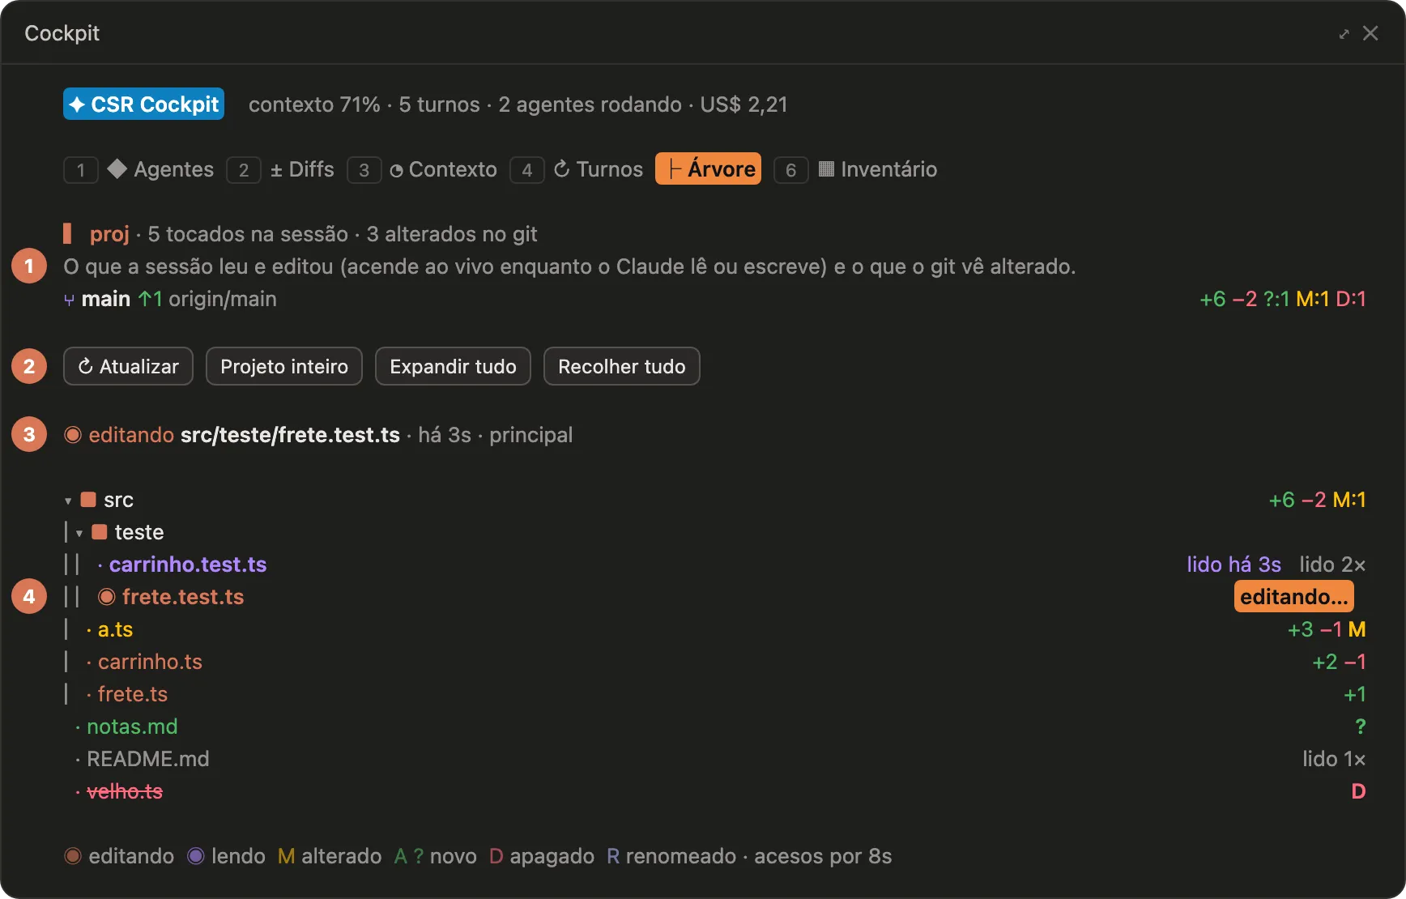1406x899 pixels.
Task: Click the Projeto inteiro button
Action: 284,367
